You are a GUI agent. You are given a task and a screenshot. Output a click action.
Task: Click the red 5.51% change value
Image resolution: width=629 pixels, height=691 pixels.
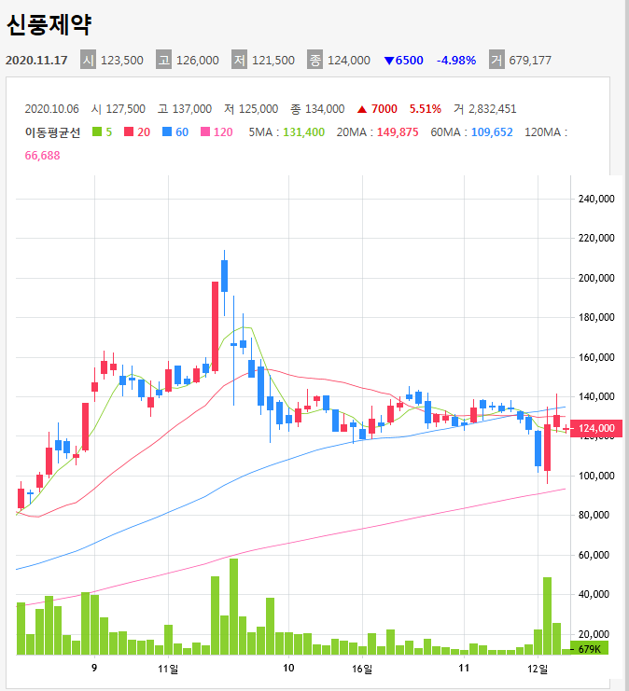click(426, 109)
